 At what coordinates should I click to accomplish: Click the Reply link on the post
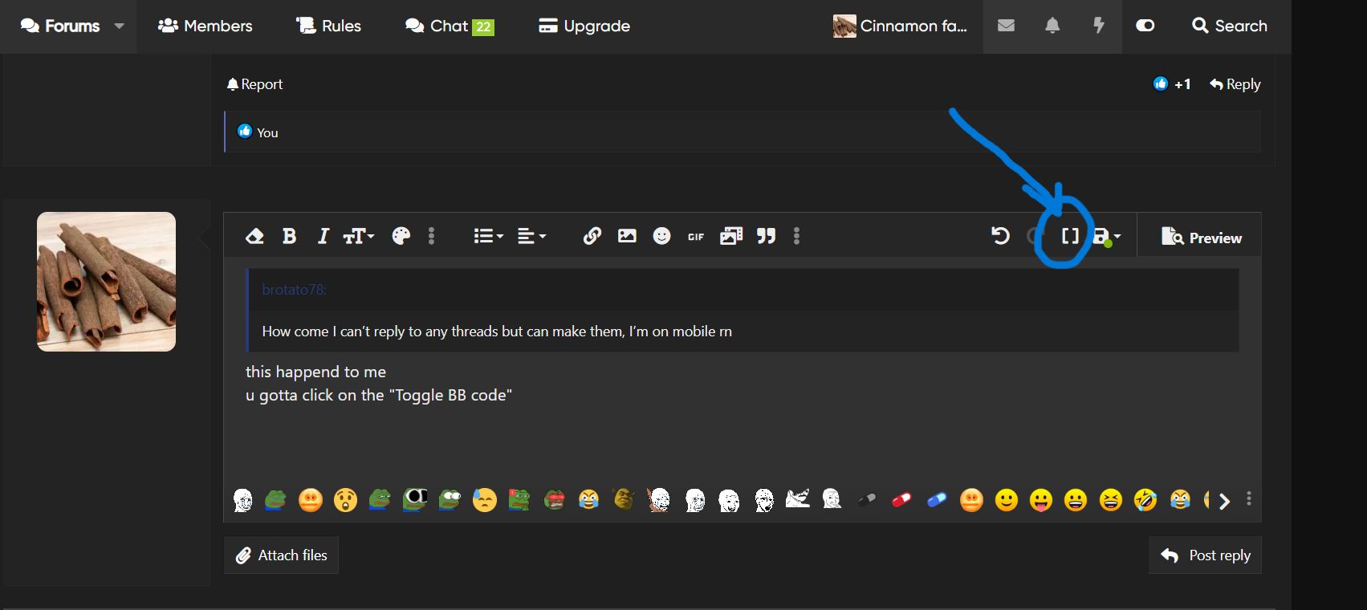(x=1235, y=84)
